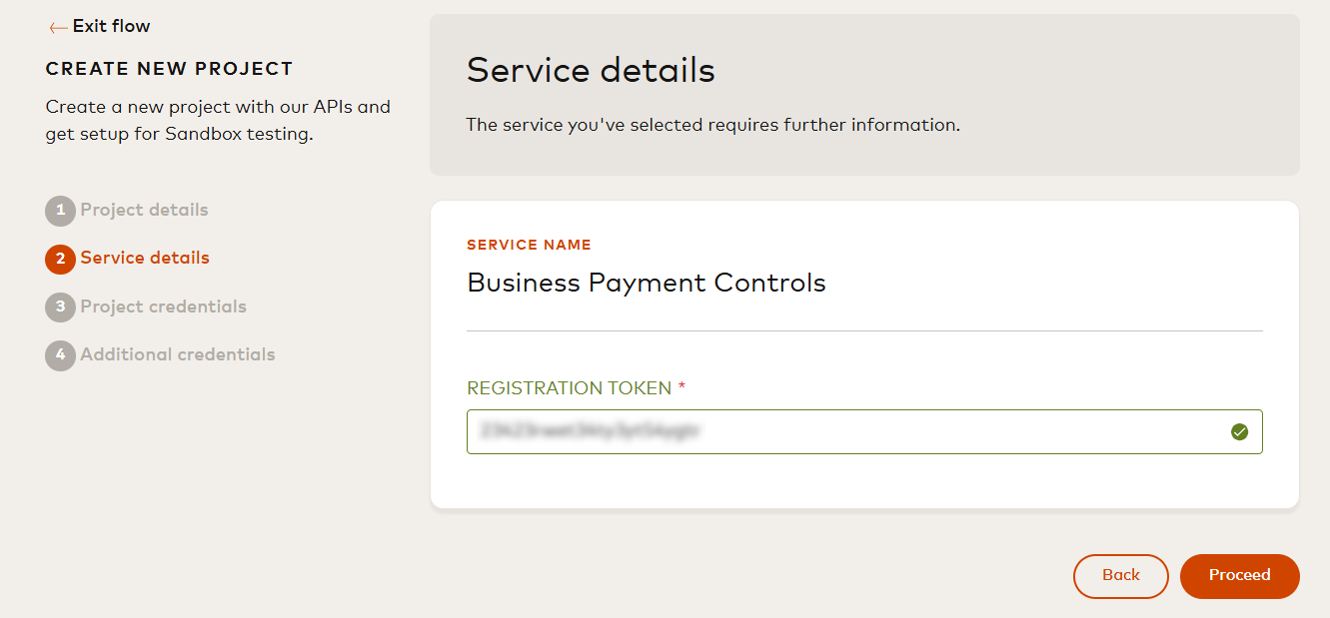Click the green validation checkmark icon
This screenshot has height=618, width=1330.
pyautogui.click(x=1240, y=431)
